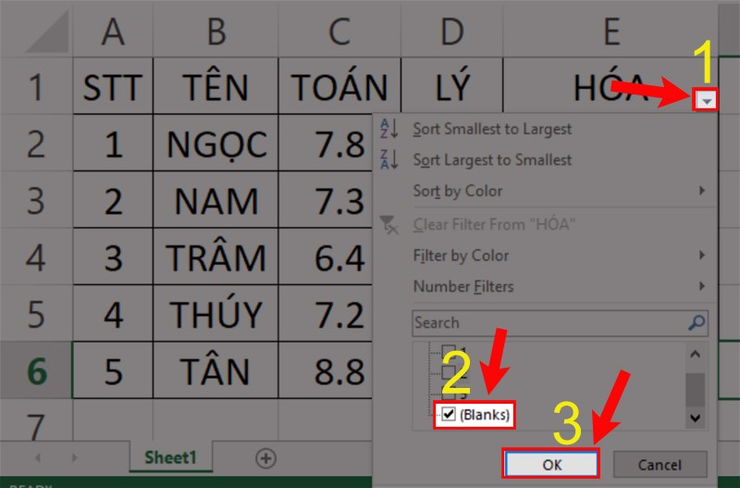
Task: Select column B header
Action: pyautogui.click(x=216, y=31)
